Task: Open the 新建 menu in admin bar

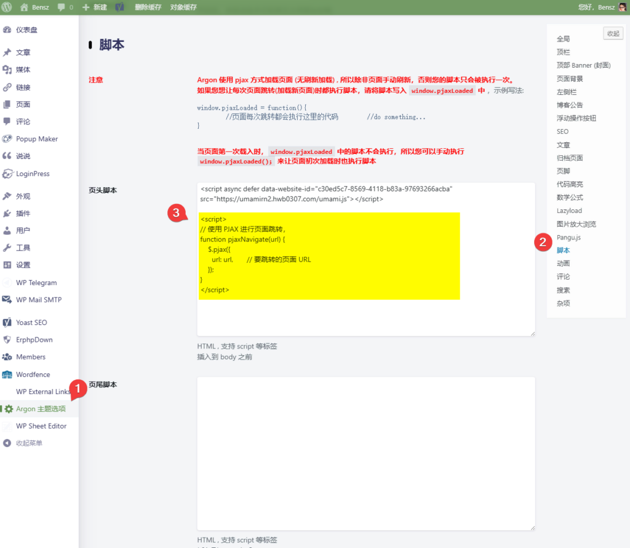Action: 94,7
